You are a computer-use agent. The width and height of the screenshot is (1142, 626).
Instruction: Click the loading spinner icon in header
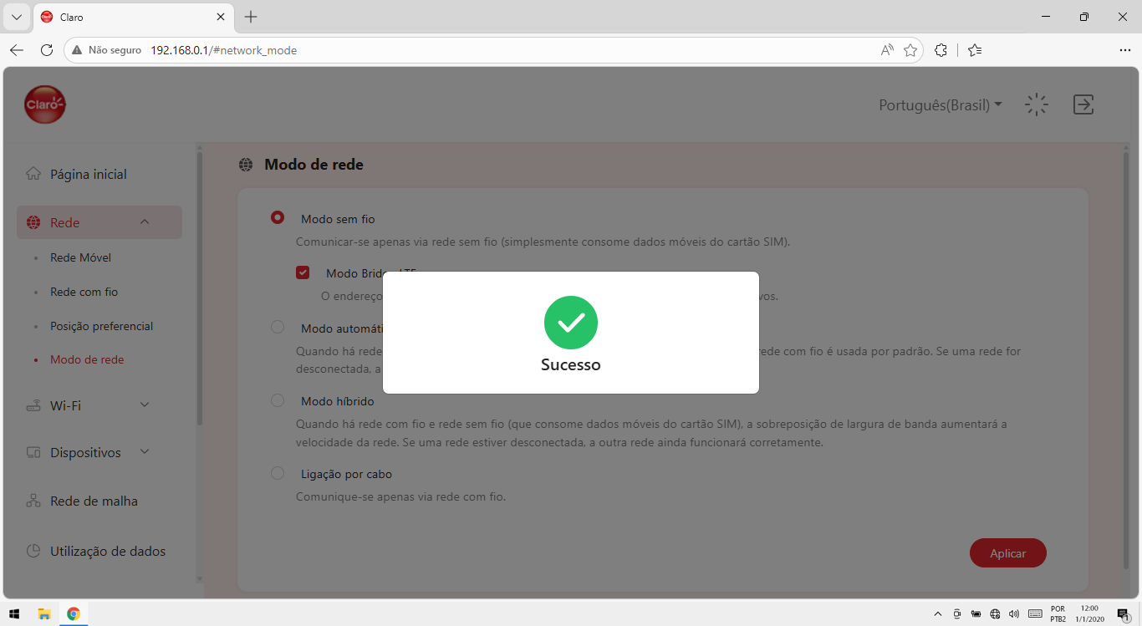point(1037,104)
